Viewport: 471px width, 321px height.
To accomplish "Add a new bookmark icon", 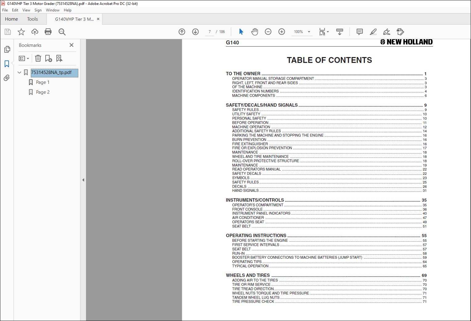I will tap(48, 58).
